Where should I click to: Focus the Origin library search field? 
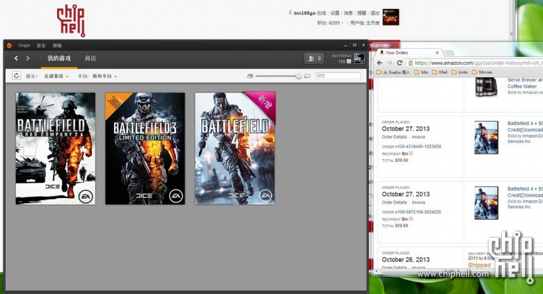pos(338,76)
